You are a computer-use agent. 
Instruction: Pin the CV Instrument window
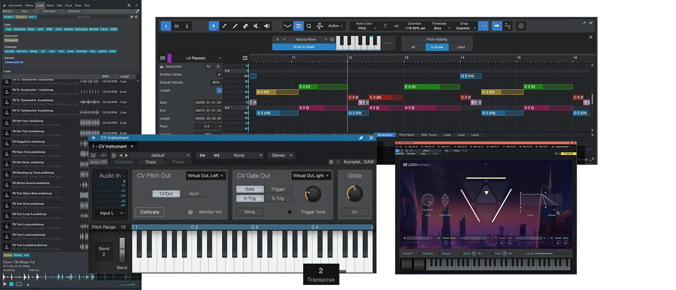click(x=361, y=138)
